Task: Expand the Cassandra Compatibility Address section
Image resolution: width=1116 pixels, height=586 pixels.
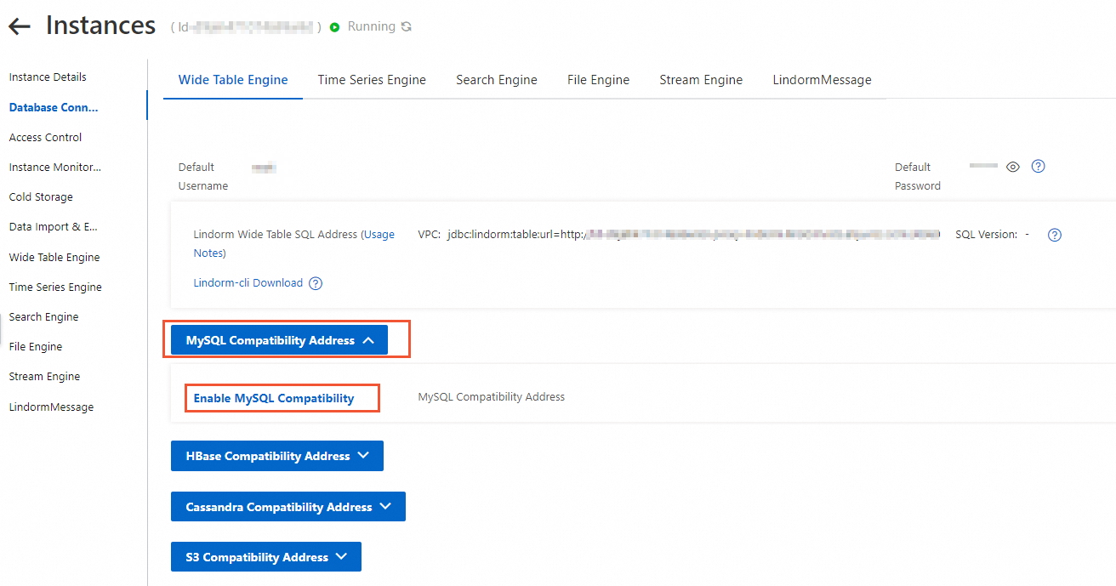Action: point(288,507)
